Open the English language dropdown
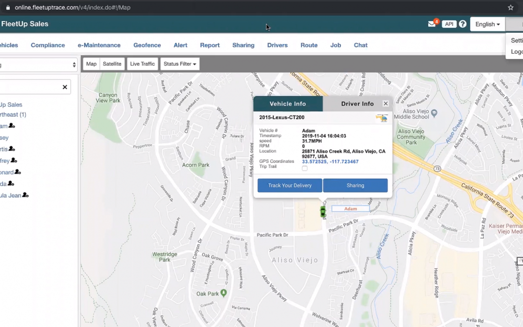 pyautogui.click(x=487, y=24)
